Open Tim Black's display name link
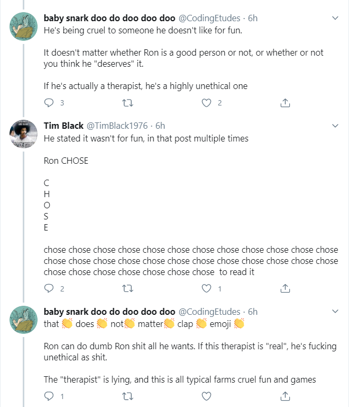This screenshot has width=349, height=407. (63, 126)
